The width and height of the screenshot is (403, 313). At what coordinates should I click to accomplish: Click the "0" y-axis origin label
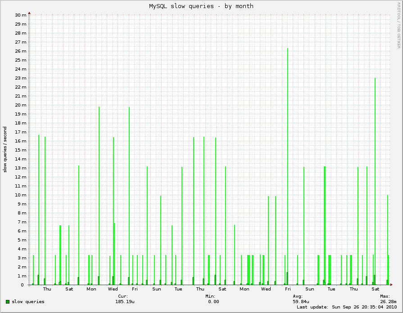23,285
